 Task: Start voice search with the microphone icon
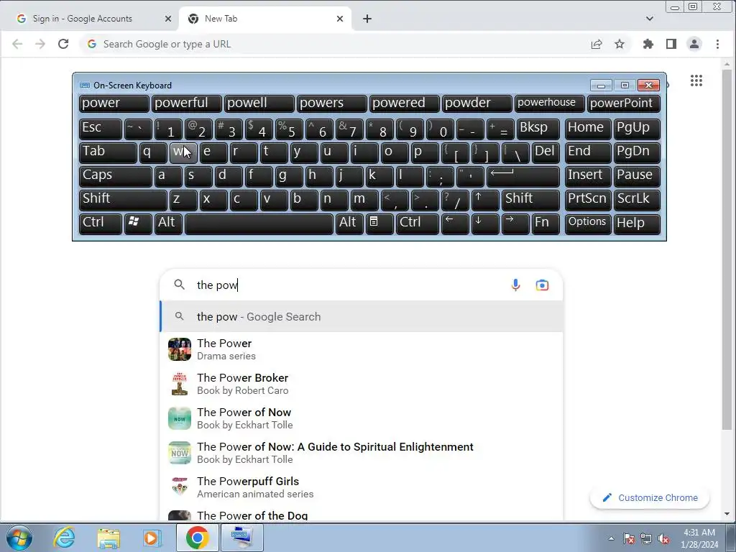(x=515, y=285)
